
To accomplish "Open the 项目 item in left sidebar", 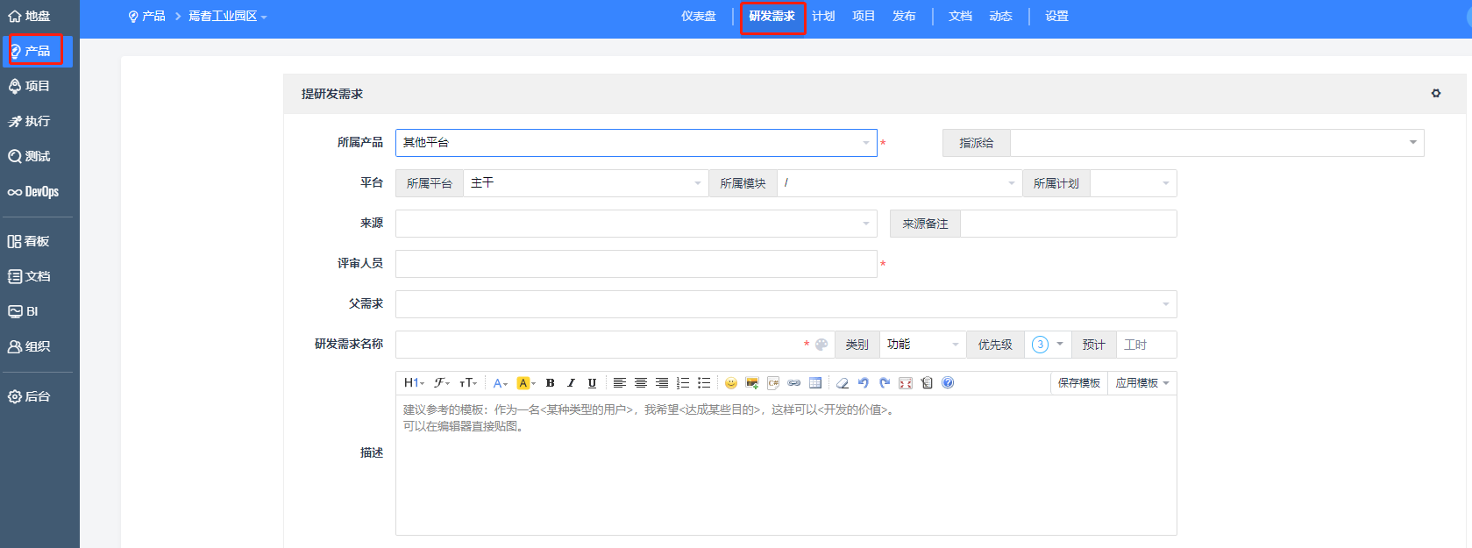I will click(37, 86).
